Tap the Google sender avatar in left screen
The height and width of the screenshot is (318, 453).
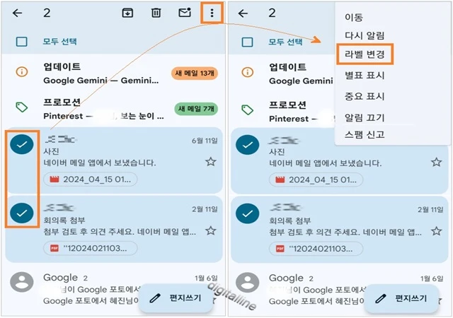(22, 282)
